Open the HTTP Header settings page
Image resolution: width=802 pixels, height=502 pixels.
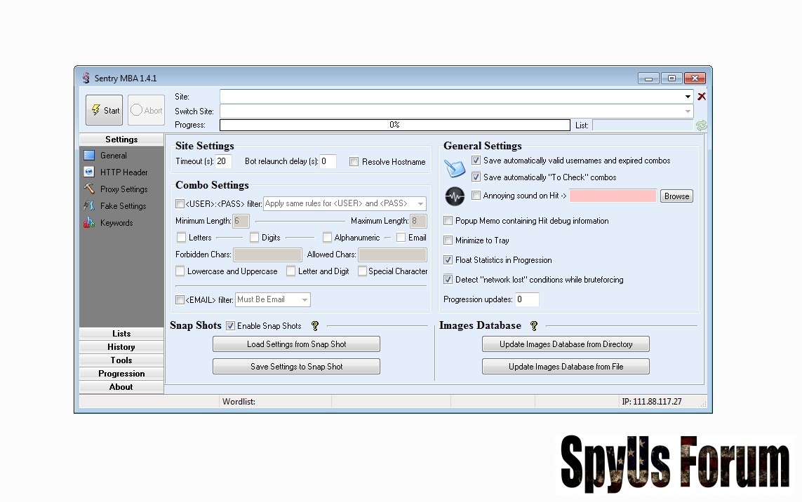(123, 172)
